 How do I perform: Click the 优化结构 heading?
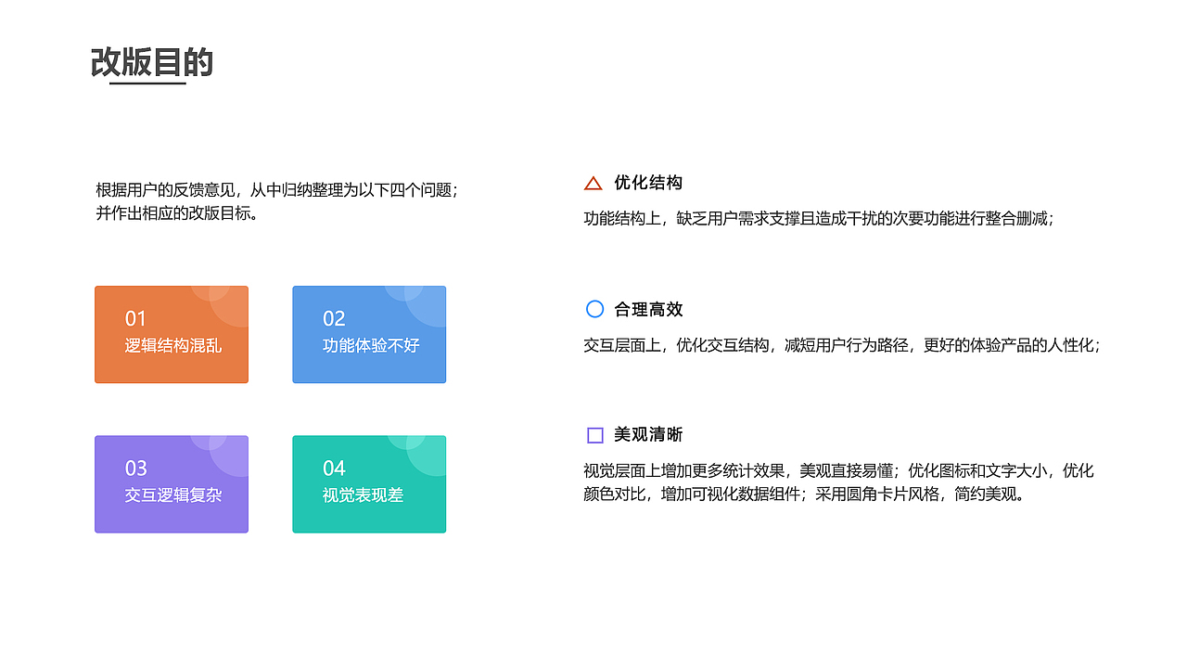coord(648,183)
